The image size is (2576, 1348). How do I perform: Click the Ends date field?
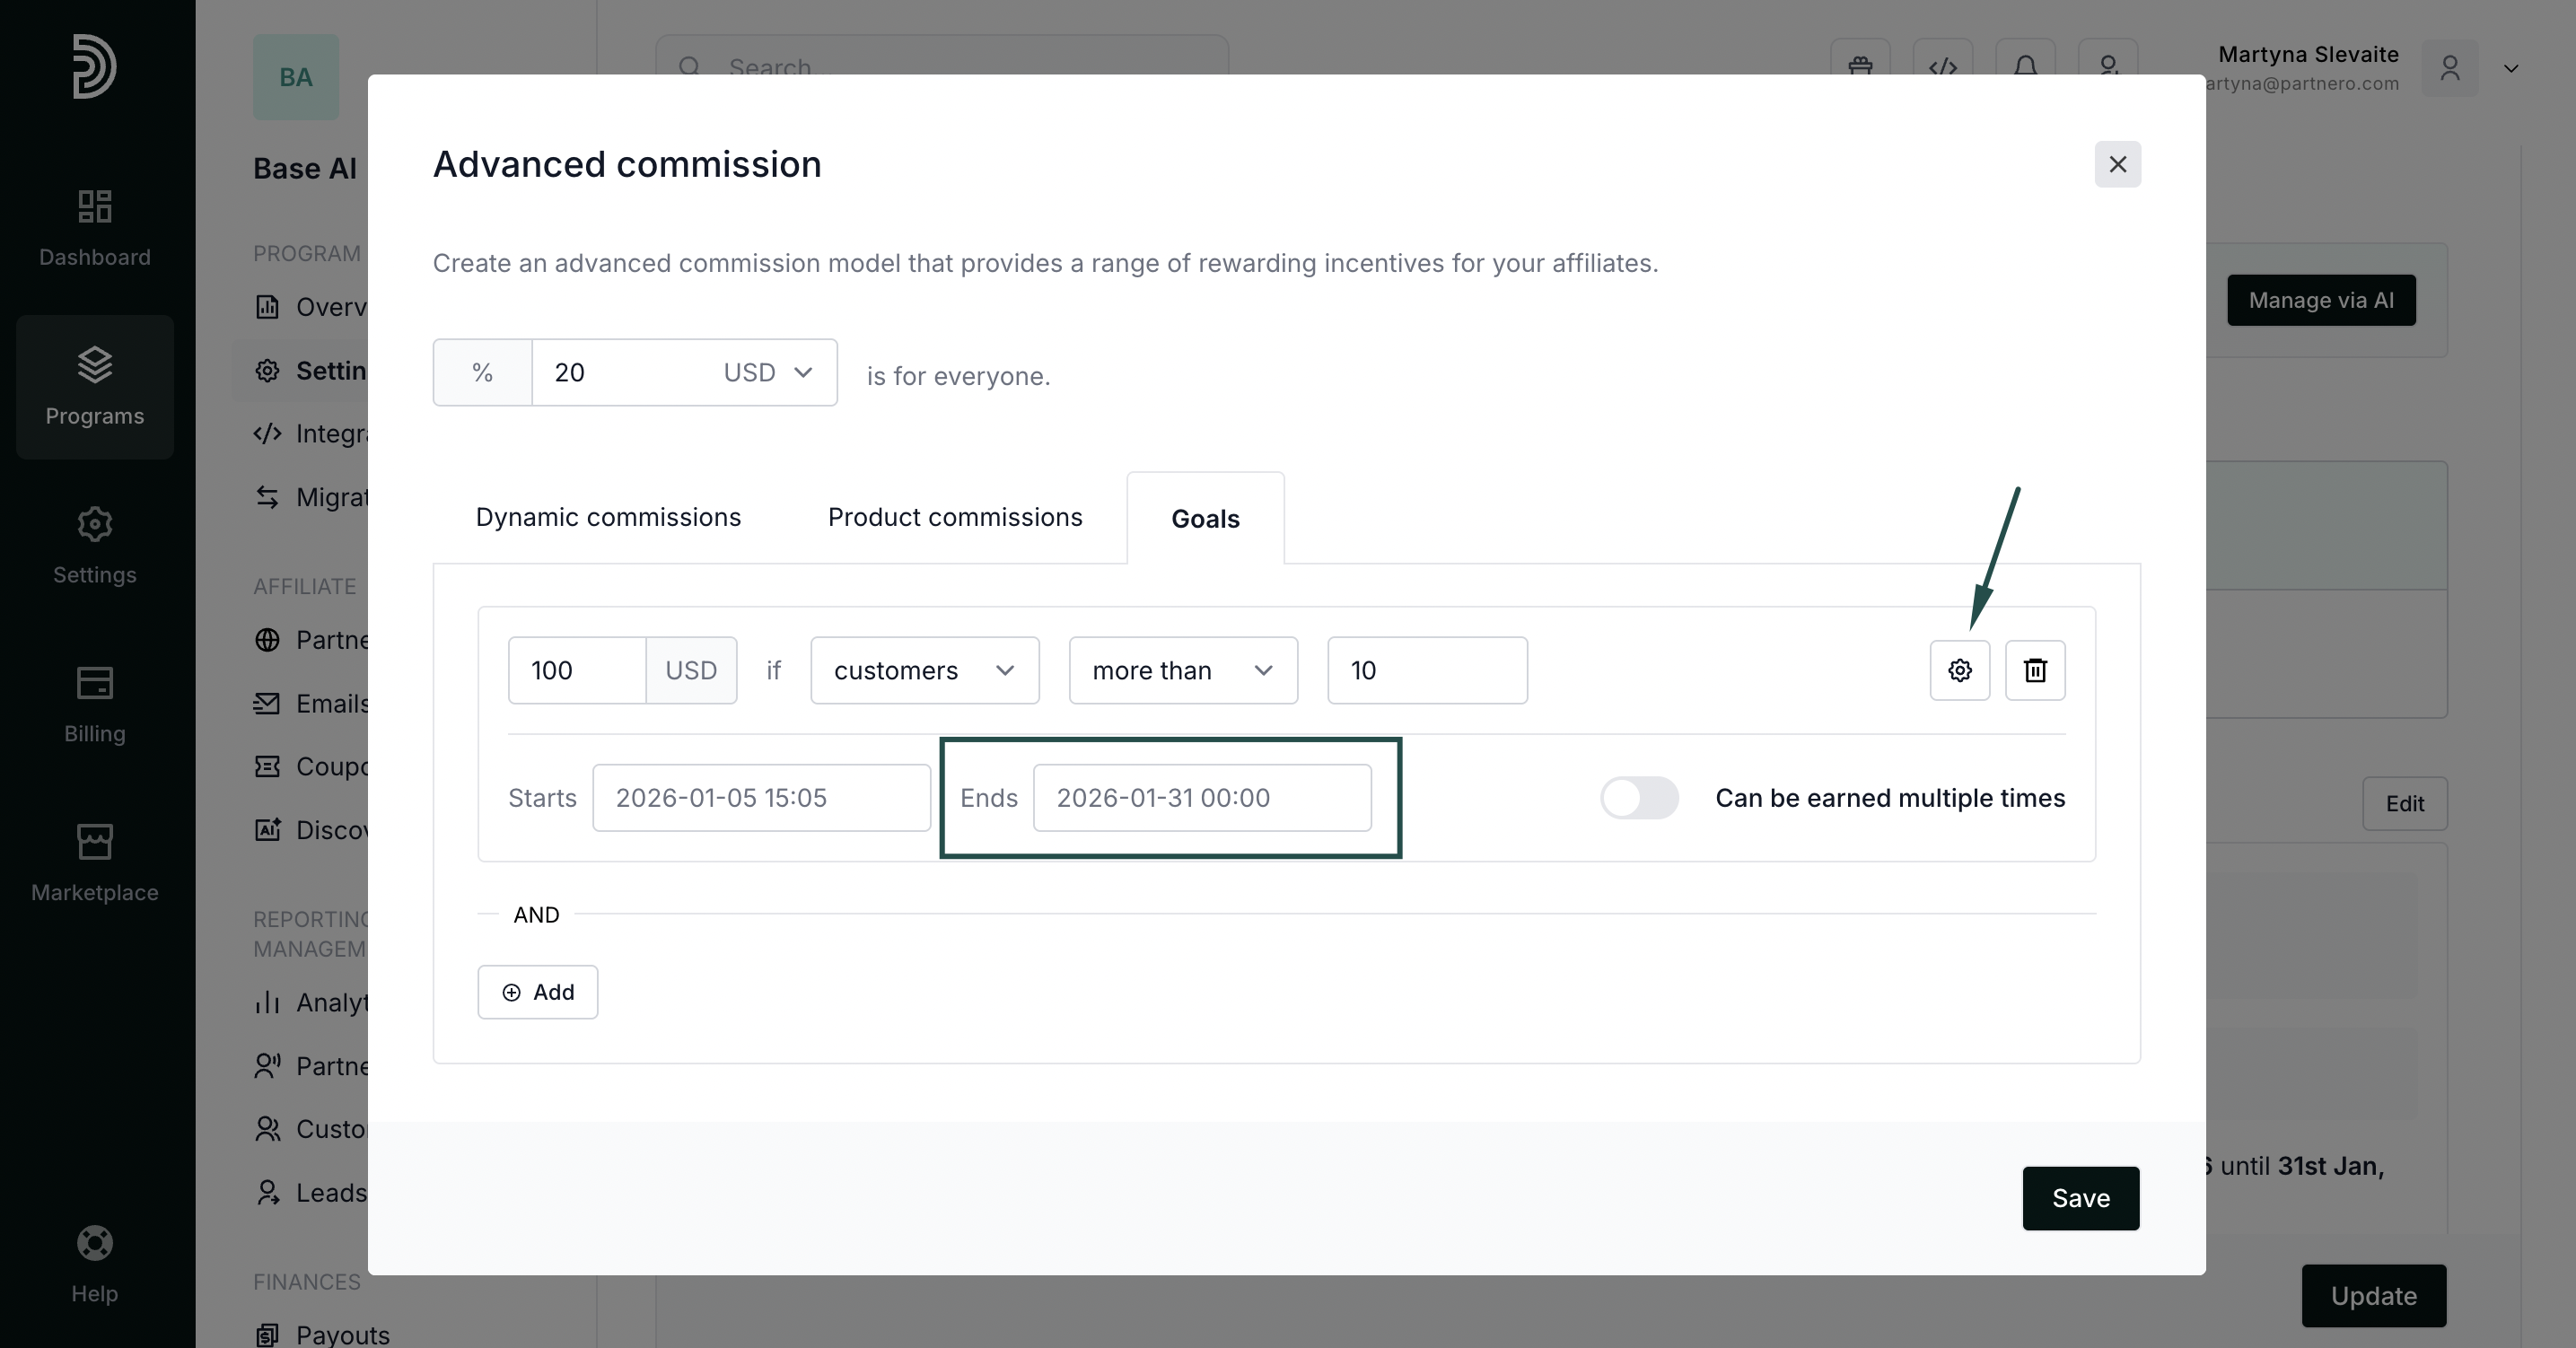[x=1201, y=798]
